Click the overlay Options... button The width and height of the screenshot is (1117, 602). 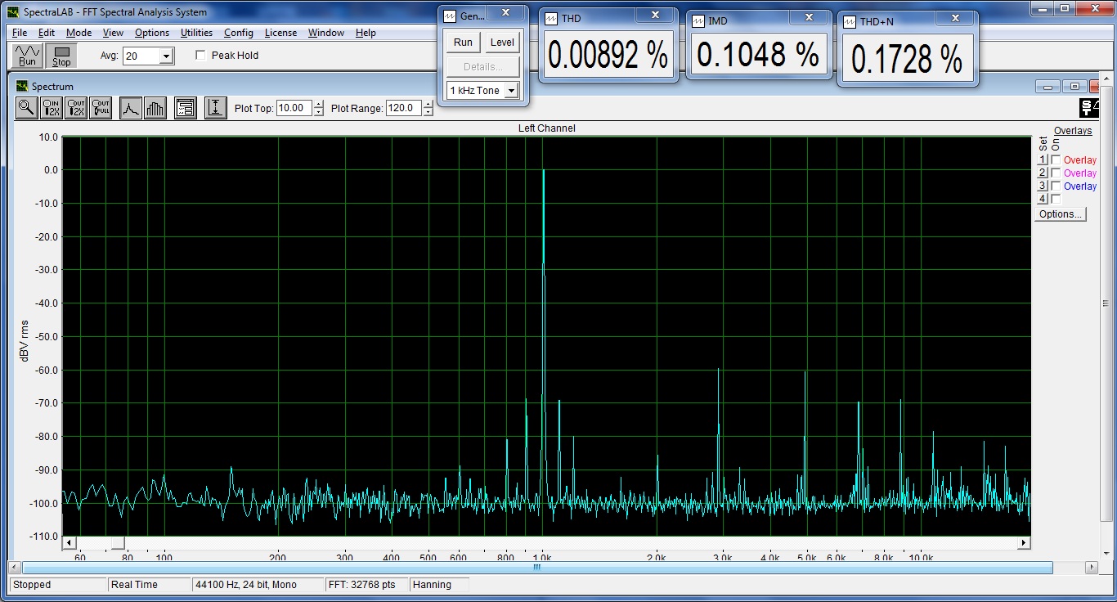pyautogui.click(x=1061, y=214)
